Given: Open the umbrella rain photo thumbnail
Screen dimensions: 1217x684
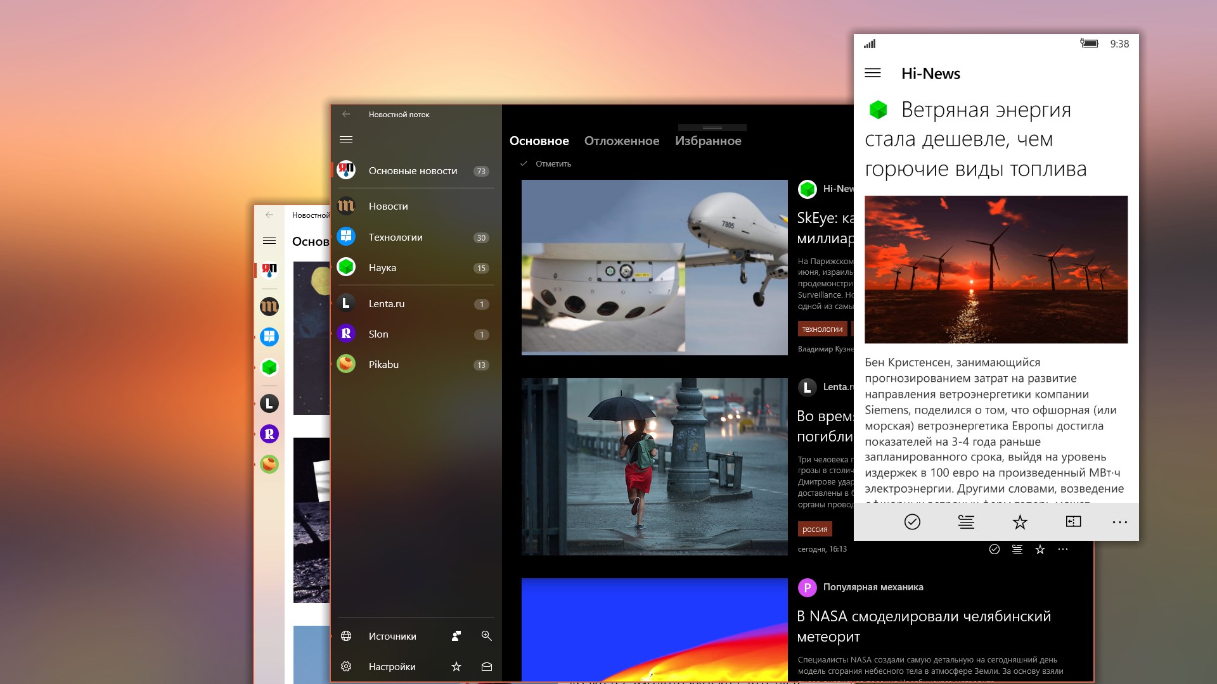Looking at the screenshot, I should click(653, 467).
